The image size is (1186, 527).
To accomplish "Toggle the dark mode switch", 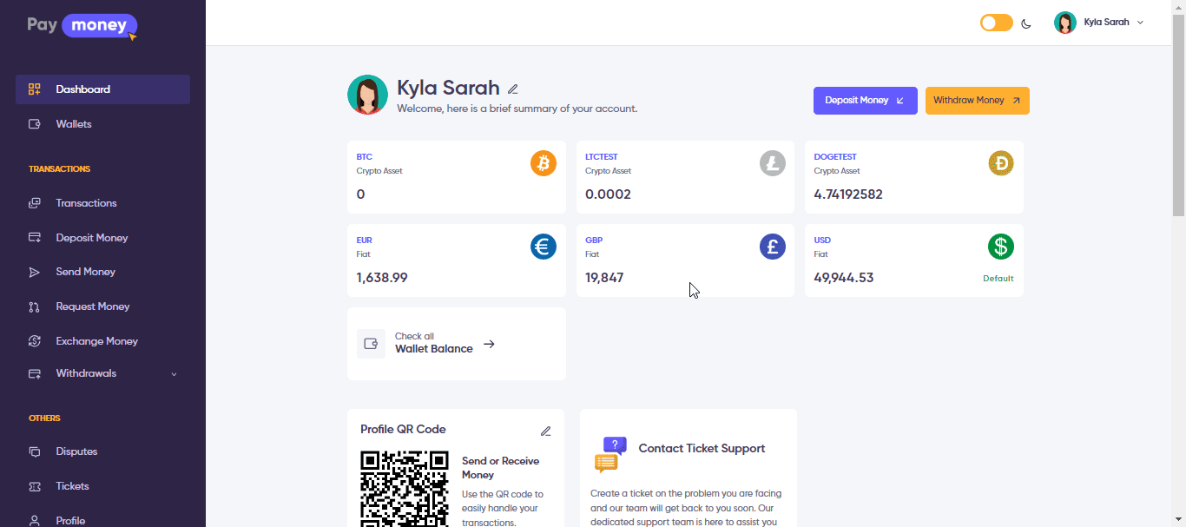I will coord(996,23).
